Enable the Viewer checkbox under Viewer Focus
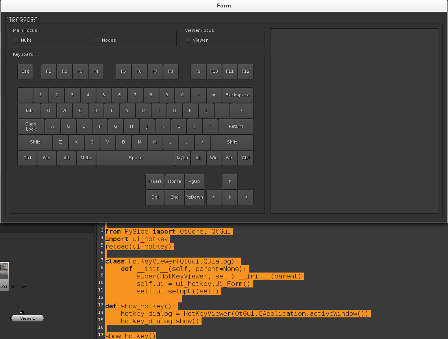Screen dimensions: 448x339 [188, 40]
